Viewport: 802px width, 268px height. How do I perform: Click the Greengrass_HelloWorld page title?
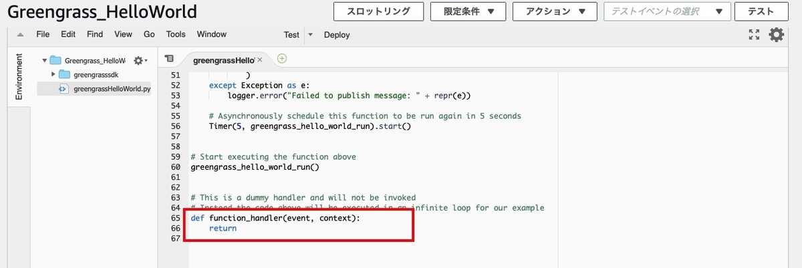pos(102,12)
